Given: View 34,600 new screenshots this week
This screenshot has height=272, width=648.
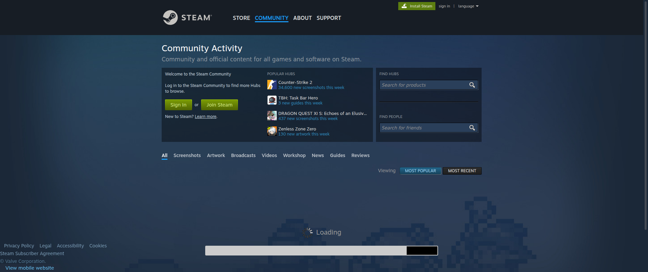Looking at the screenshot, I should pyautogui.click(x=311, y=88).
